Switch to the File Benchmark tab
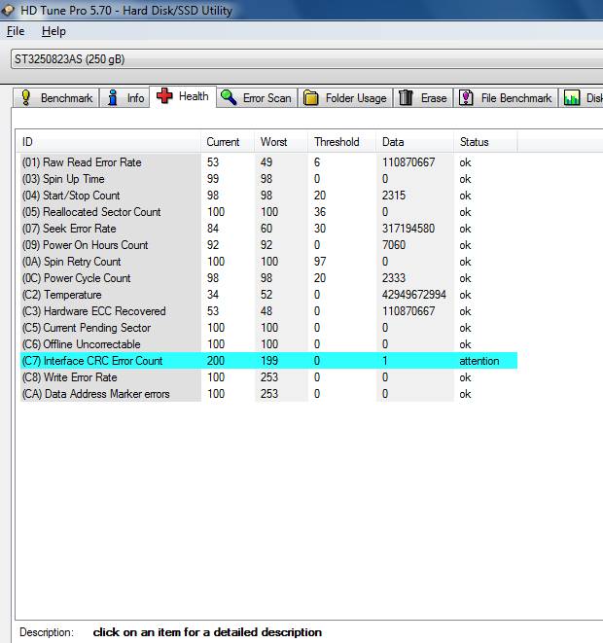Image resolution: width=603 pixels, height=643 pixels. (506, 98)
